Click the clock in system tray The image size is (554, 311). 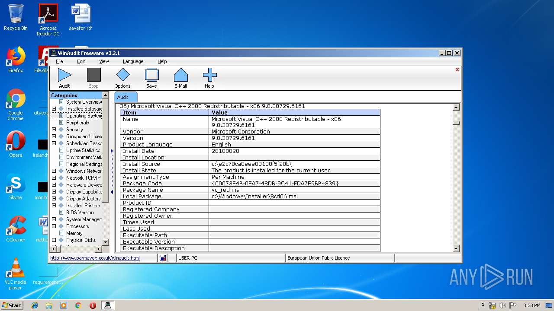click(x=531, y=305)
